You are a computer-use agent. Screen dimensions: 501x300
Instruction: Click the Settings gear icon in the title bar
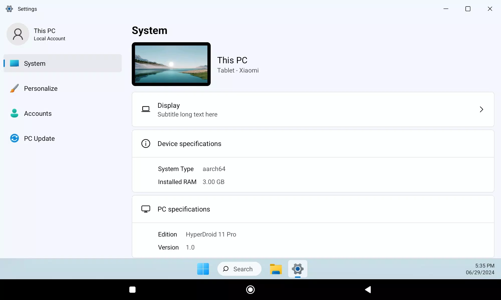(x=9, y=9)
